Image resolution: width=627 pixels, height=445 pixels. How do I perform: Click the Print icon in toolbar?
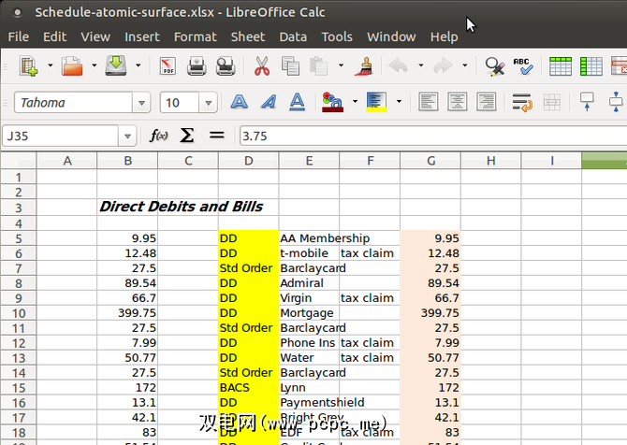(x=197, y=66)
